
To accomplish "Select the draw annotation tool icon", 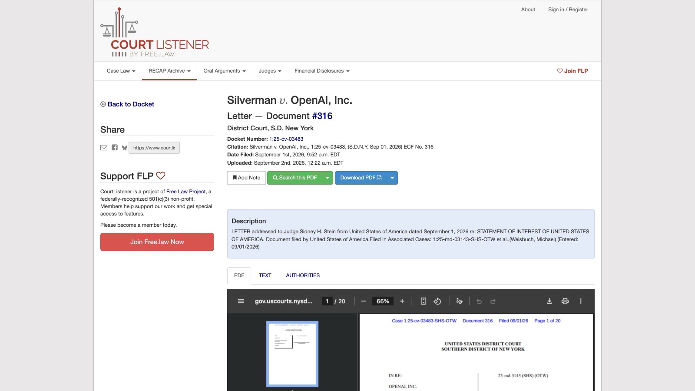I will (459, 301).
